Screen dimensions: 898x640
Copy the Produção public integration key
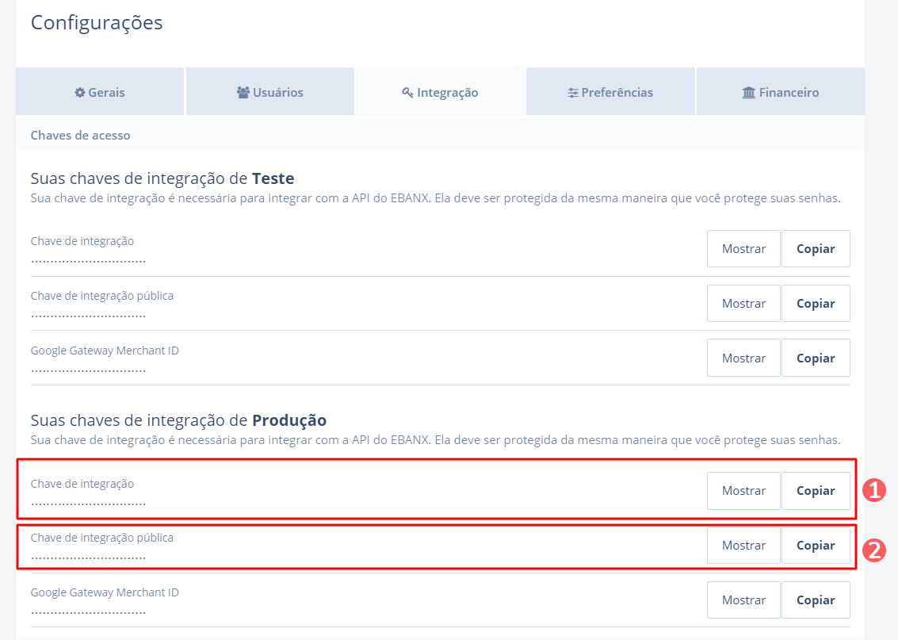click(x=816, y=546)
